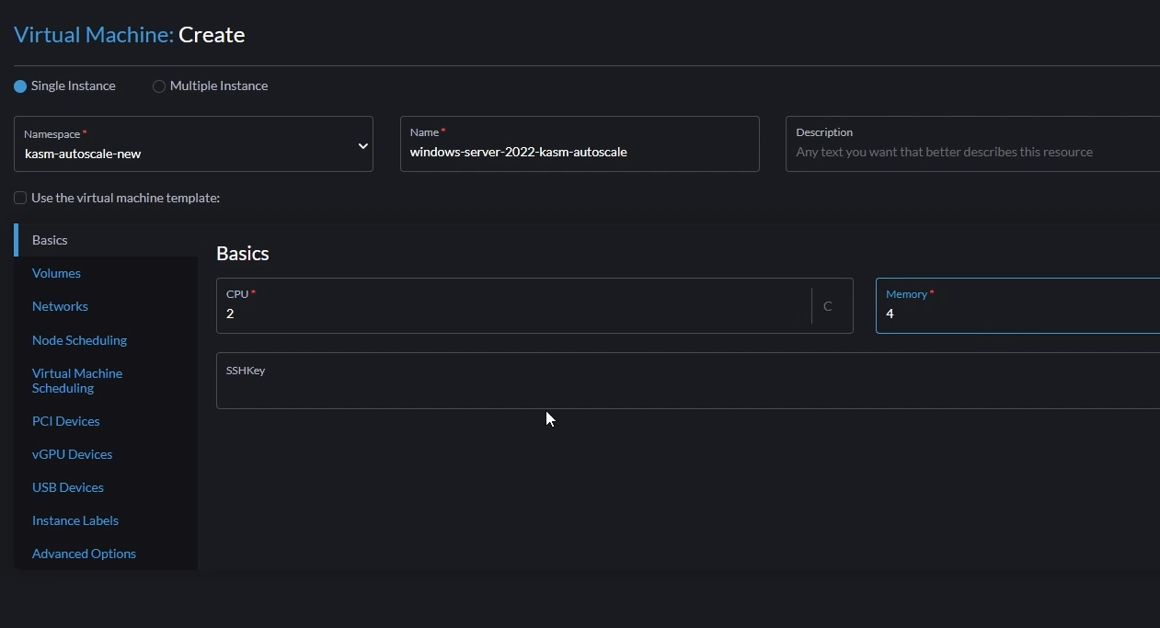Screen dimensions: 1160x628
Task: Open the CPU unit selector
Action: tap(827, 305)
